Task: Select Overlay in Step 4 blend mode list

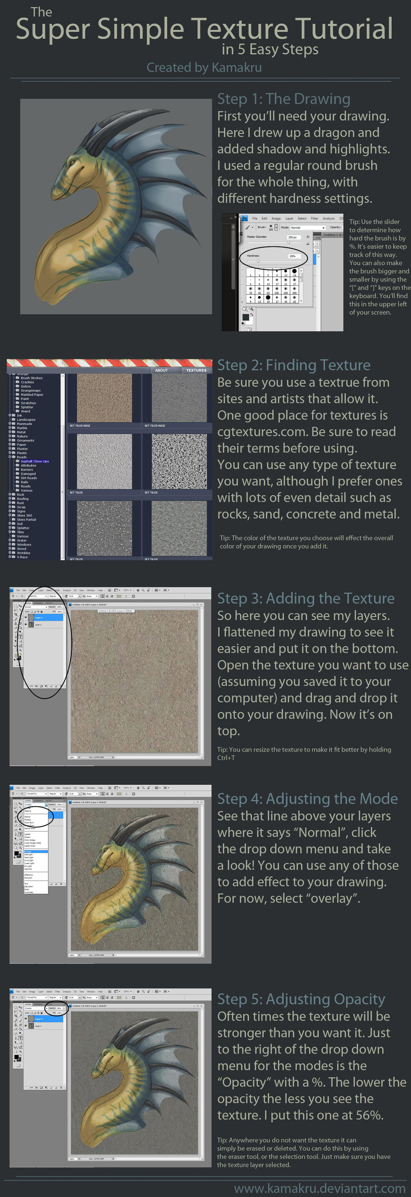Action: point(36,852)
